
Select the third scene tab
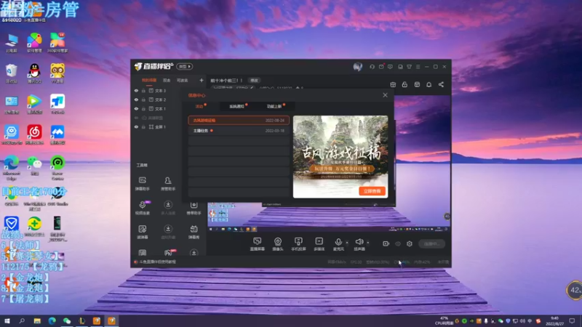point(183,81)
